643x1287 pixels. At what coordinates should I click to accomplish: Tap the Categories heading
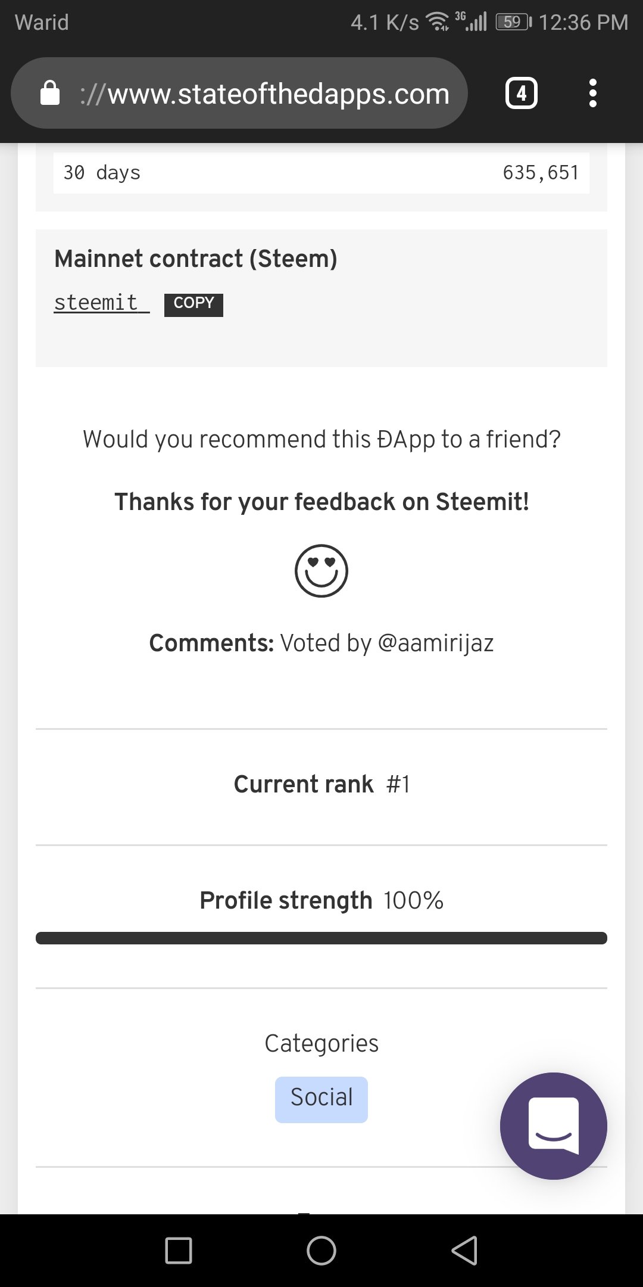coord(321,1043)
